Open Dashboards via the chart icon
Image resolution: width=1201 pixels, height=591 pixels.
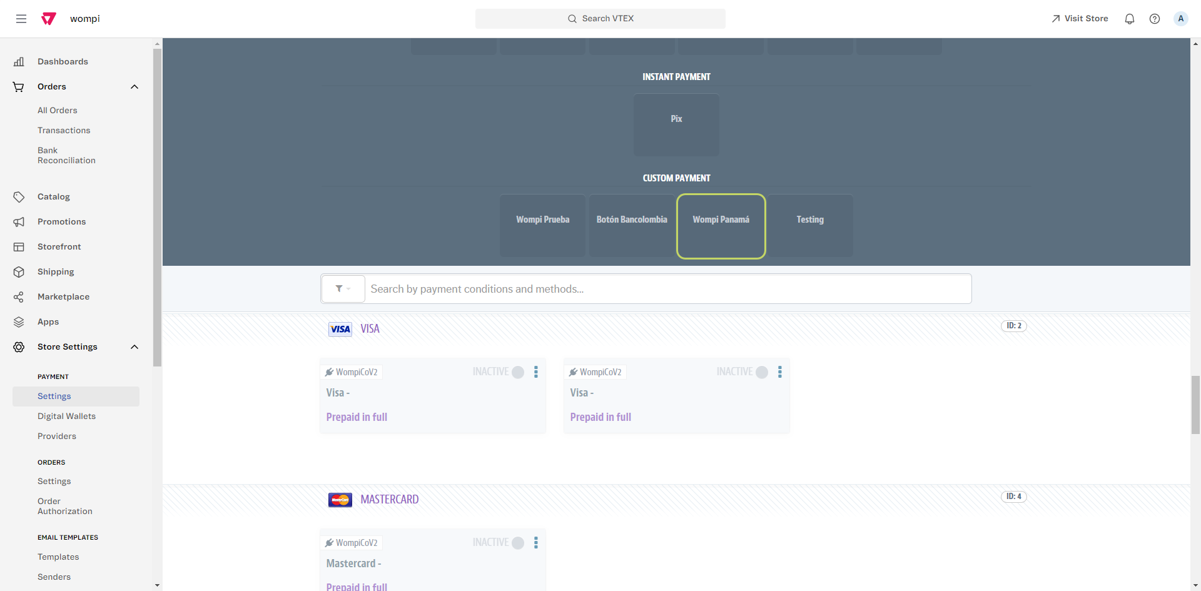point(19,61)
